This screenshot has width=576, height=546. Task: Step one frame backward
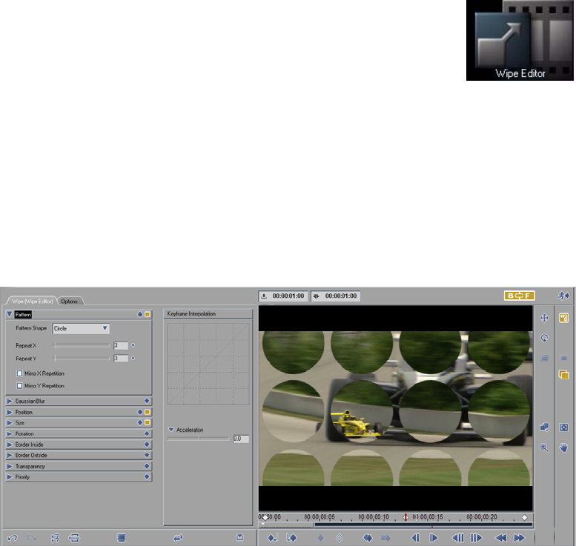(415, 538)
